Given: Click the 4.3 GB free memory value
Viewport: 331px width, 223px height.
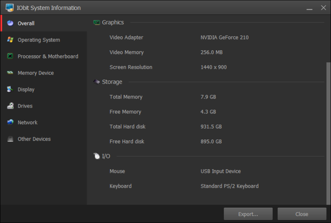Looking at the screenshot, I should click(208, 111).
